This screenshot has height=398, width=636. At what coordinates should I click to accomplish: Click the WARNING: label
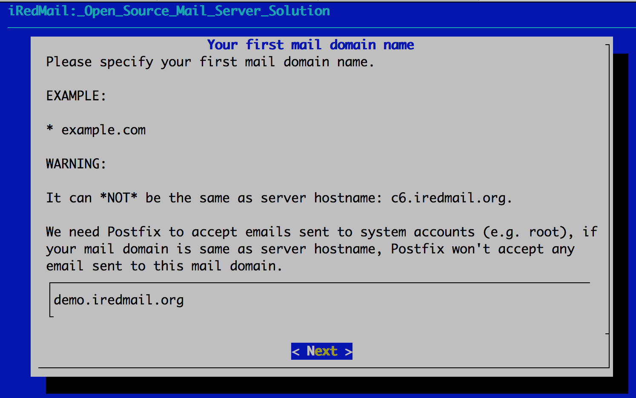pos(76,164)
